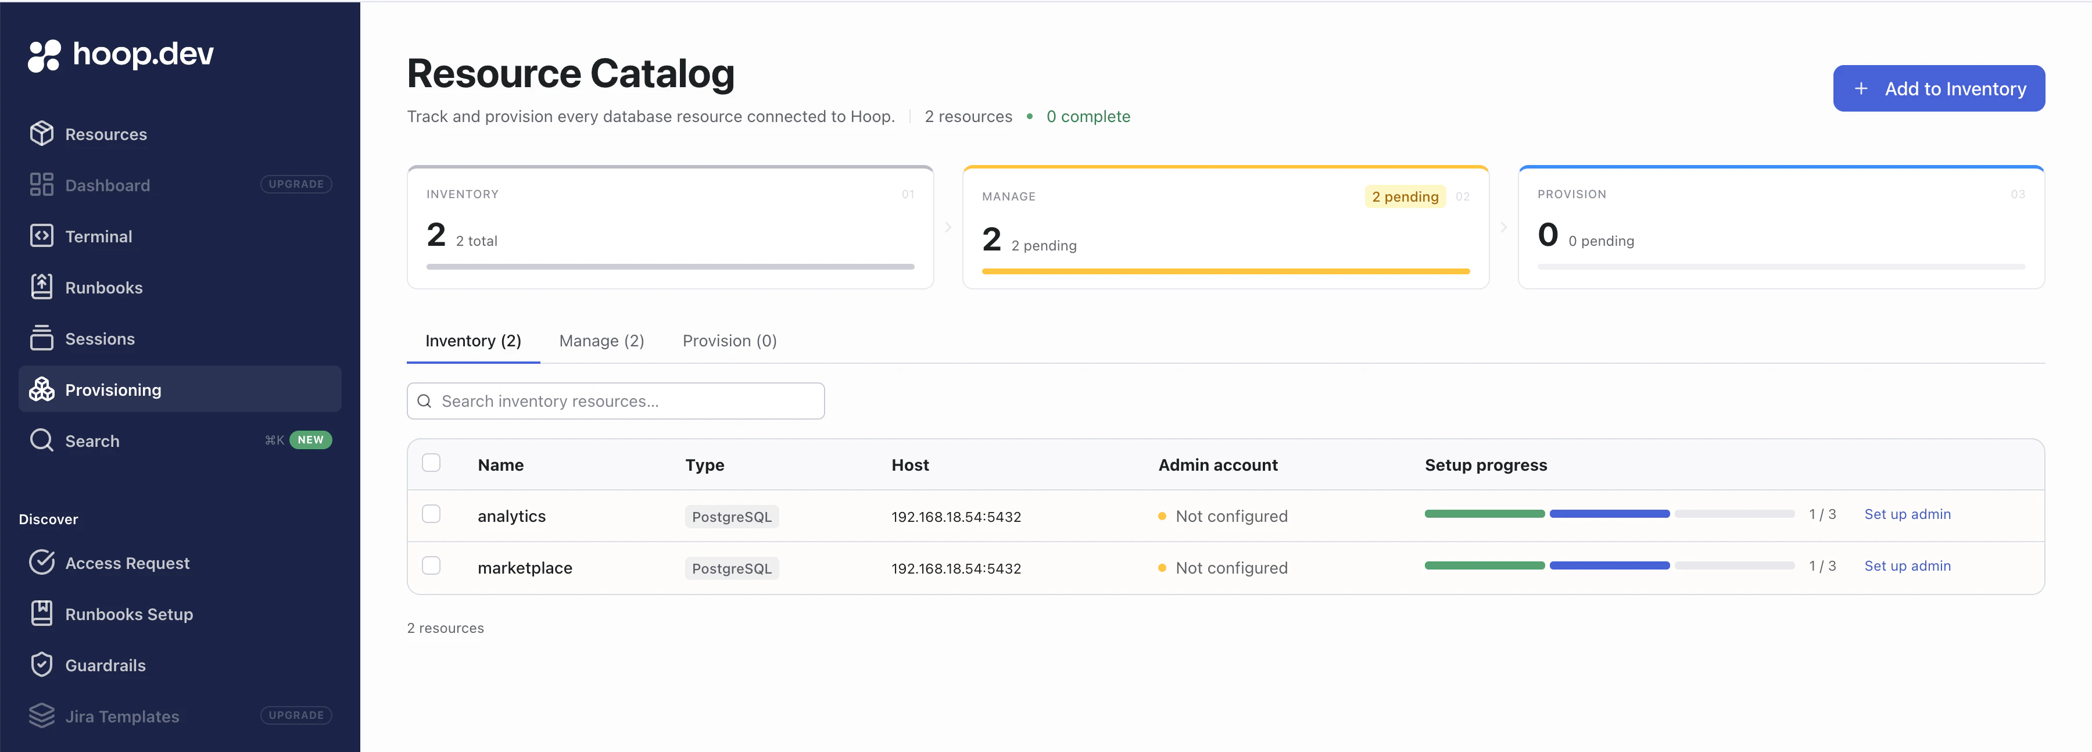Click Set up admin for analytics
Screen dimensions: 2092x752
tap(1907, 514)
